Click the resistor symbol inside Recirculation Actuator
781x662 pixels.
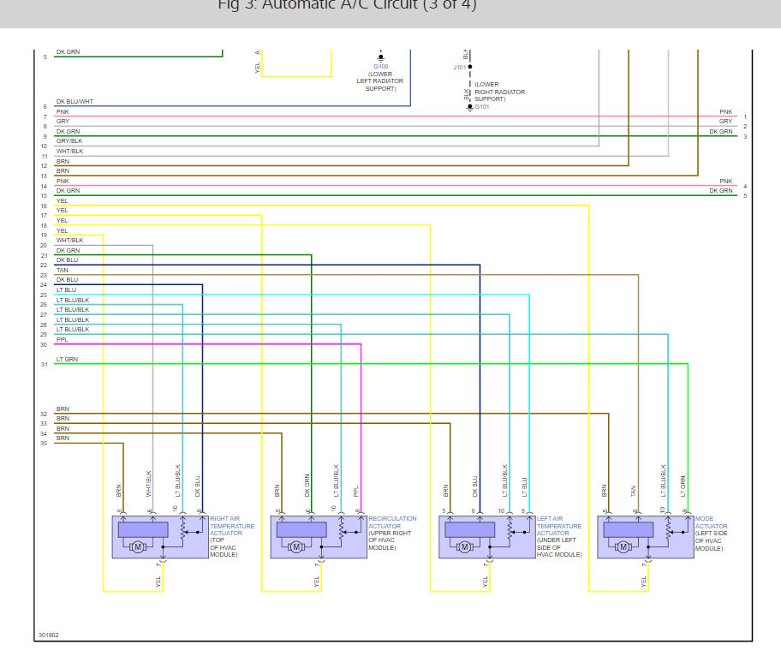(x=341, y=532)
